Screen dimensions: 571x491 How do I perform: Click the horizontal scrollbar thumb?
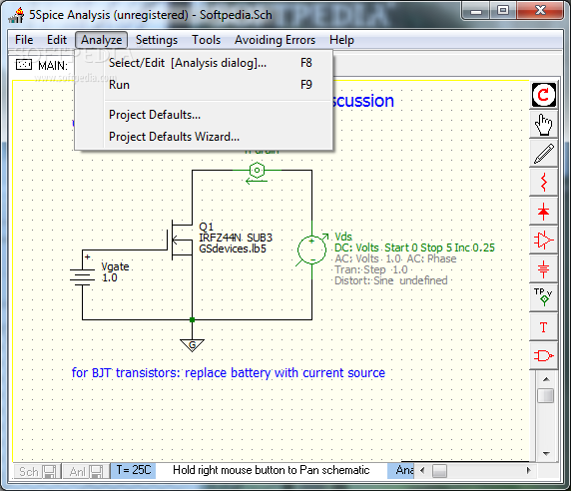(x=439, y=471)
